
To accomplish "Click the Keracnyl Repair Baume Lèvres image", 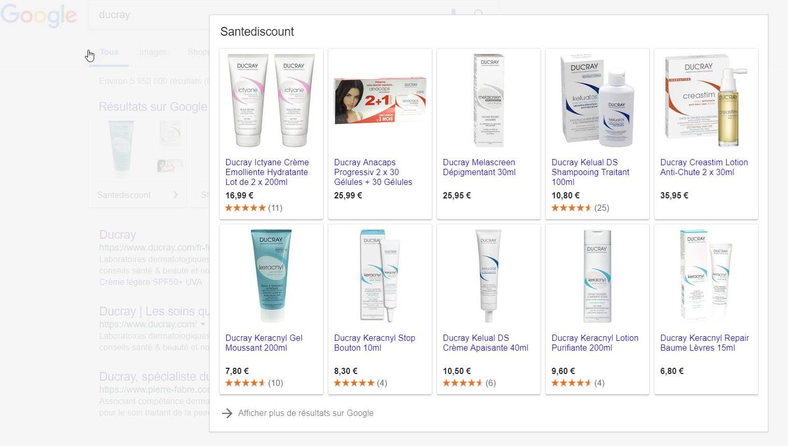I will [706, 276].
